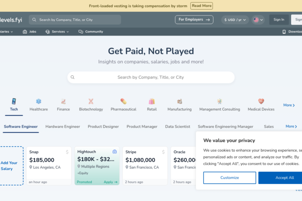Open the Community menu item
This screenshot has height=201, width=302.
91,31
